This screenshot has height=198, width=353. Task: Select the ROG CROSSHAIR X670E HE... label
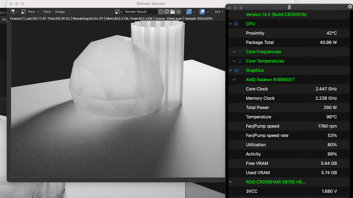[276, 182]
